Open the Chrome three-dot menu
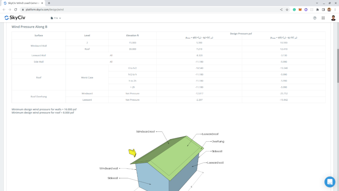The width and height of the screenshot is (339, 191). (x=335, y=10)
